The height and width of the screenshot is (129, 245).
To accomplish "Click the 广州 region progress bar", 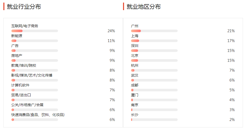I will click(154, 31).
